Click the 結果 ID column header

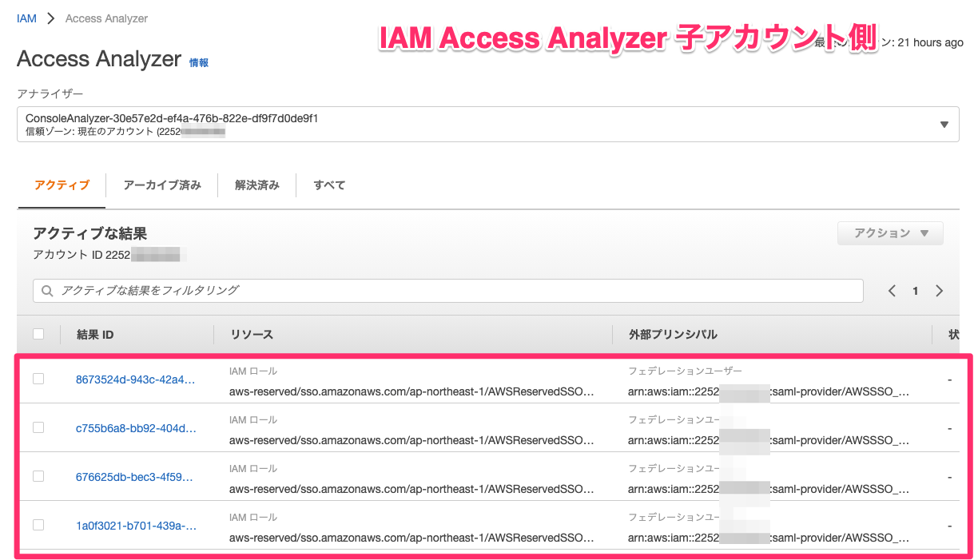pos(95,335)
